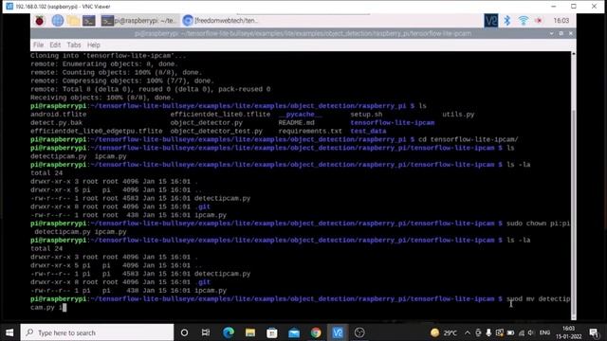The image size is (607, 341).
Task: Switch to pi@raspberrypi terminal taskbar entry
Action: pos(139,21)
